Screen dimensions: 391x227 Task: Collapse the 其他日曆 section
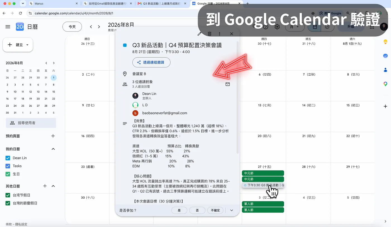tap(53, 186)
